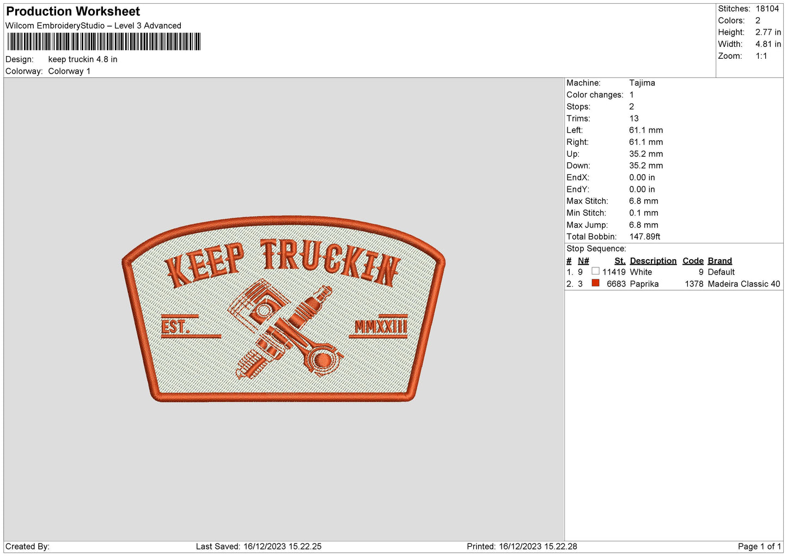Click the 'Description' column header
Viewport: 787px width, 556px height.
pos(653,261)
